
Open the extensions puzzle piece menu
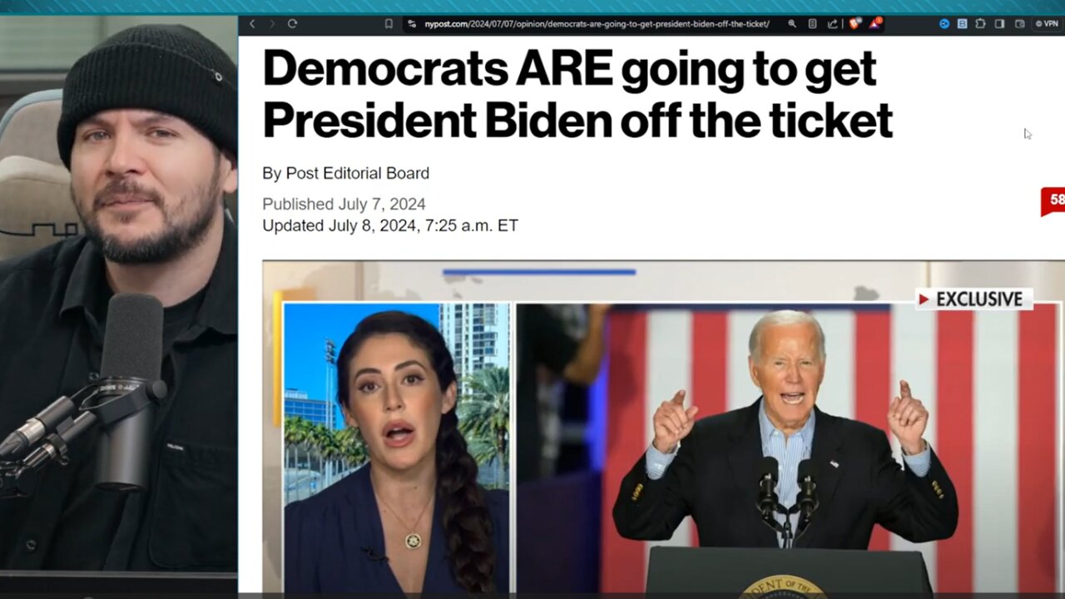(x=980, y=24)
